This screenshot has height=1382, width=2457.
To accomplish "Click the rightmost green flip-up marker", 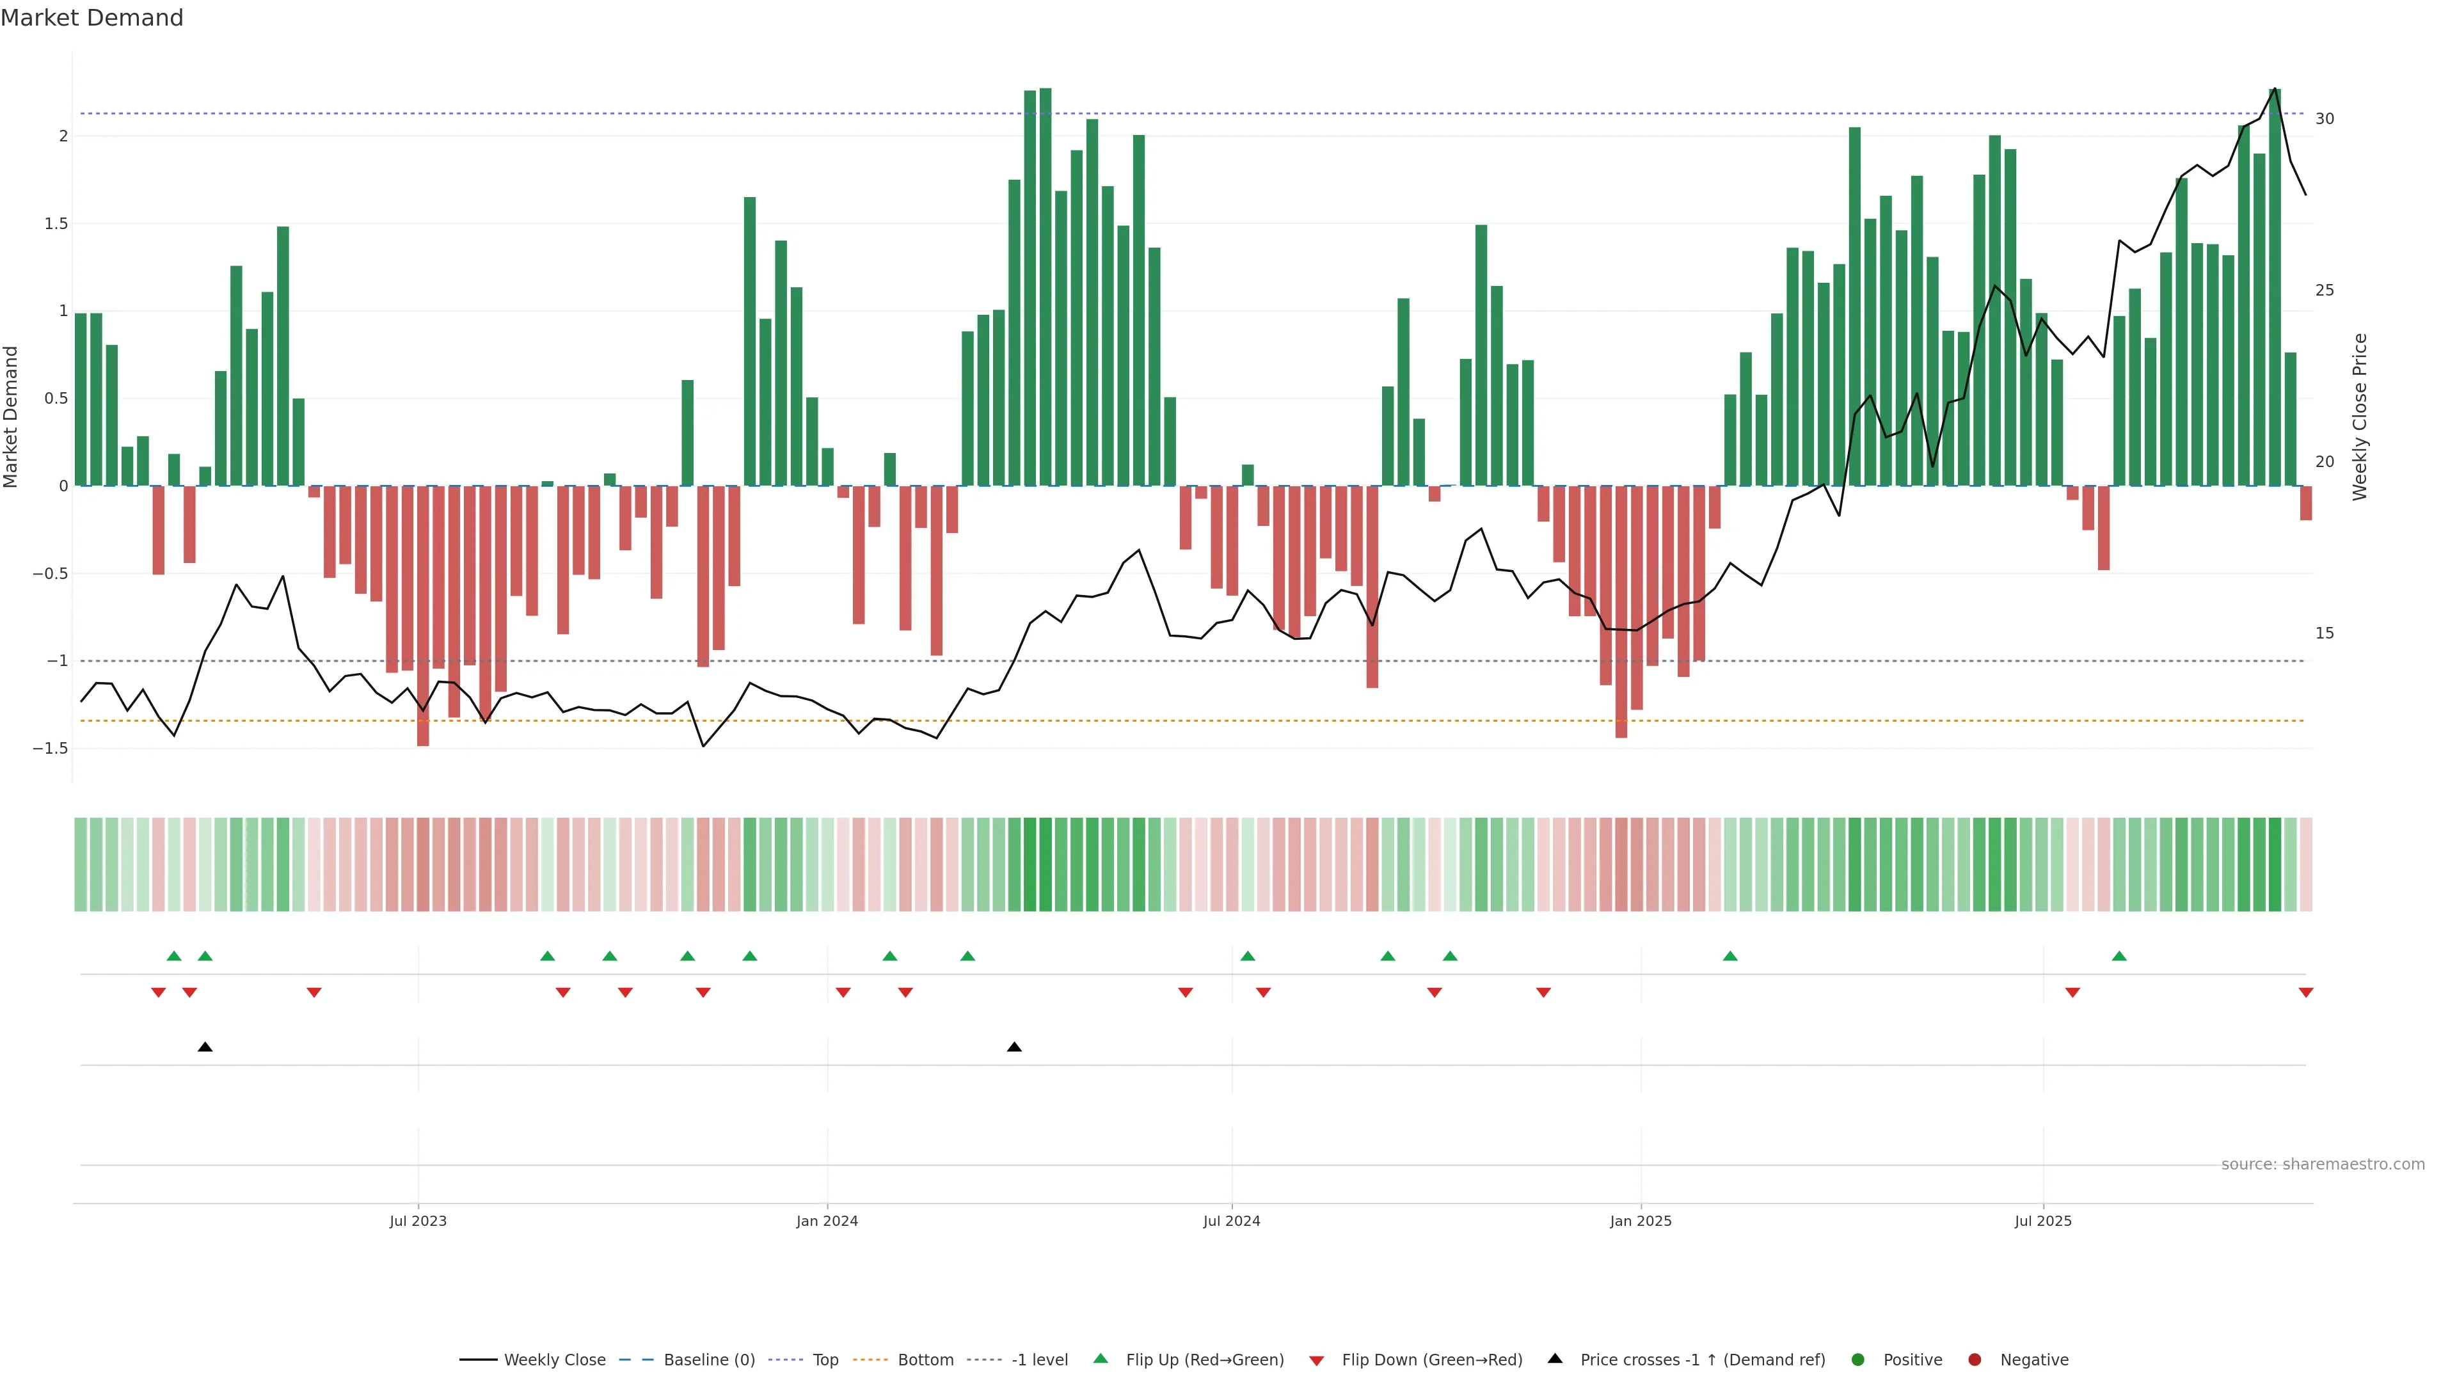I will (x=2119, y=956).
